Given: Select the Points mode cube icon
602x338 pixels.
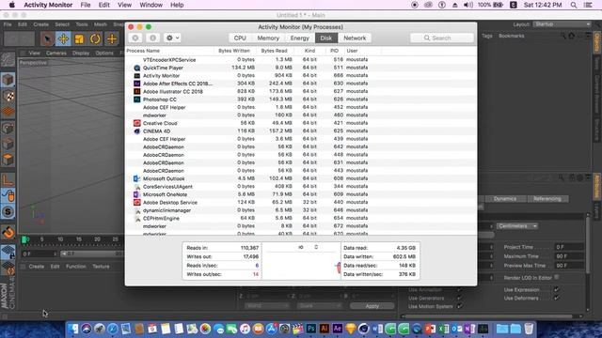Looking at the screenshot, I should click(8, 128).
